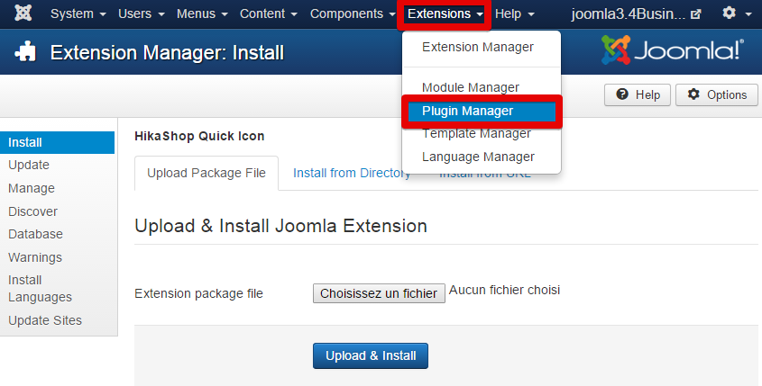Viewport: 762px width, 386px height.
Task: Open Install Languages sidebar link
Action: tap(40, 289)
